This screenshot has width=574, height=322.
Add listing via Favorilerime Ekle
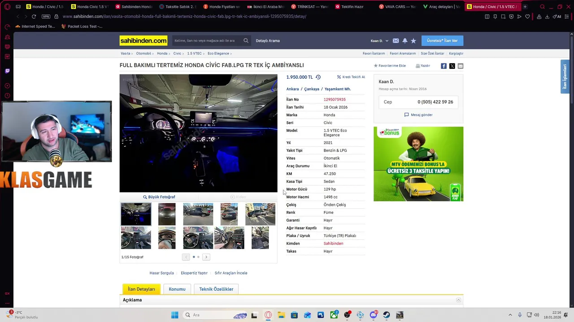pos(390,66)
